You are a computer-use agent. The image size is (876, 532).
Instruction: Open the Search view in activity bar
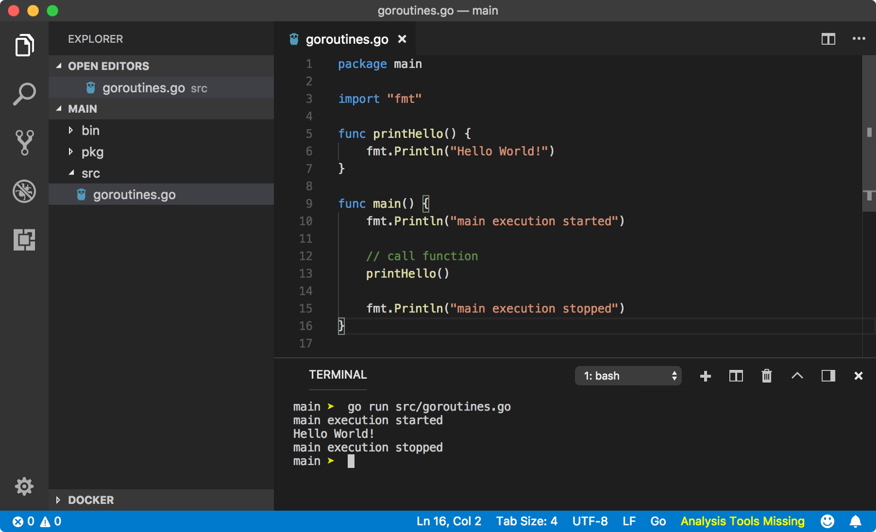(25, 94)
